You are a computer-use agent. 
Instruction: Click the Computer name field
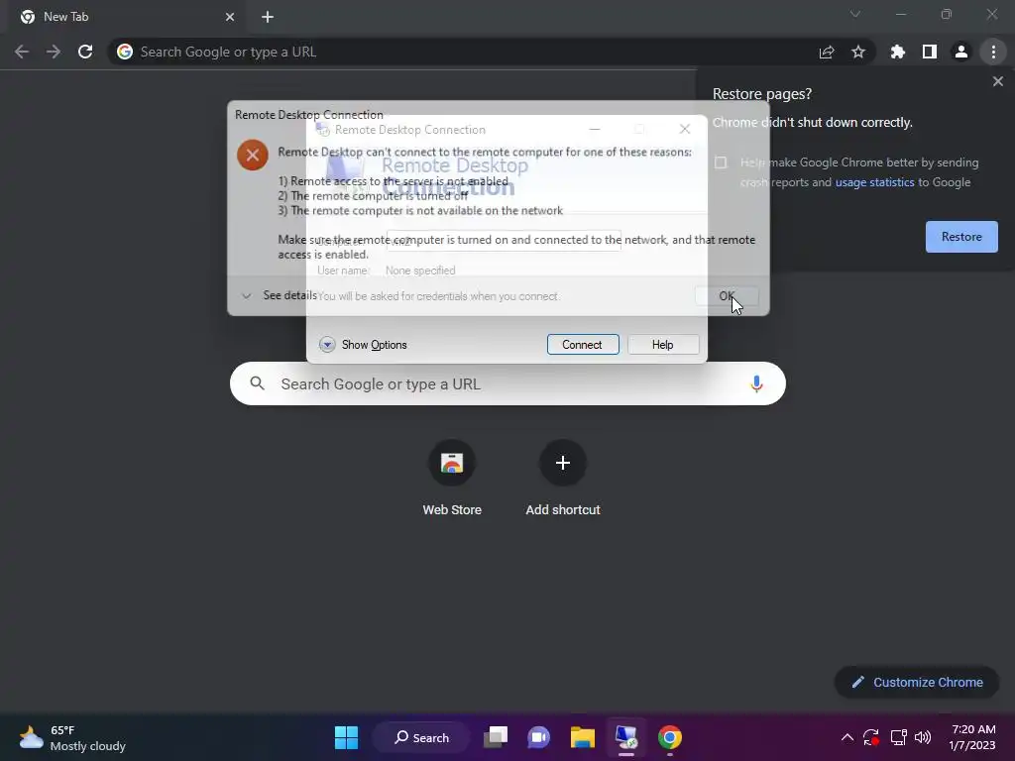click(x=504, y=241)
